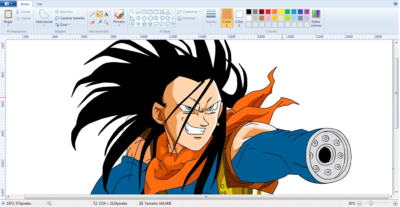Choose the polygon shape

[x=162, y=12]
